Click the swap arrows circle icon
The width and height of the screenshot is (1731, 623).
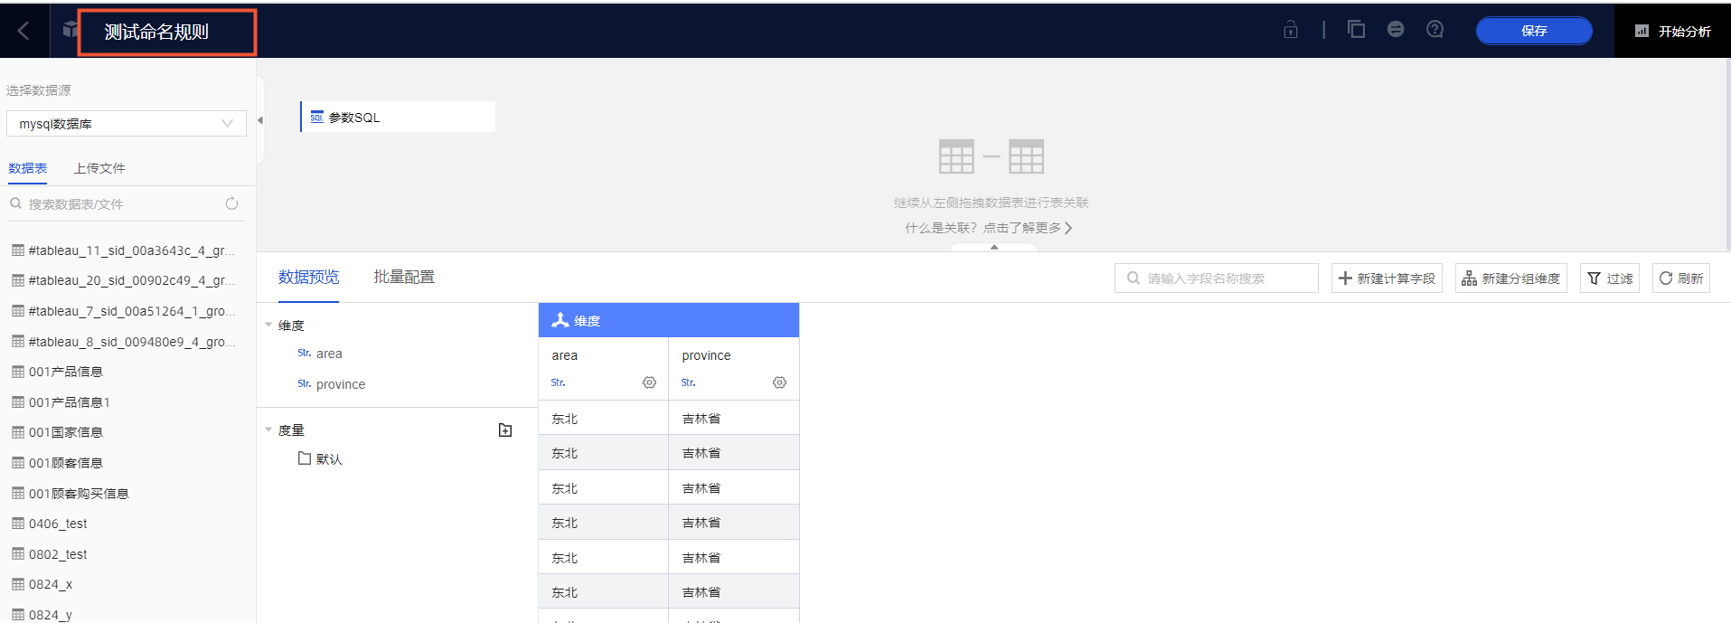tap(1396, 30)
